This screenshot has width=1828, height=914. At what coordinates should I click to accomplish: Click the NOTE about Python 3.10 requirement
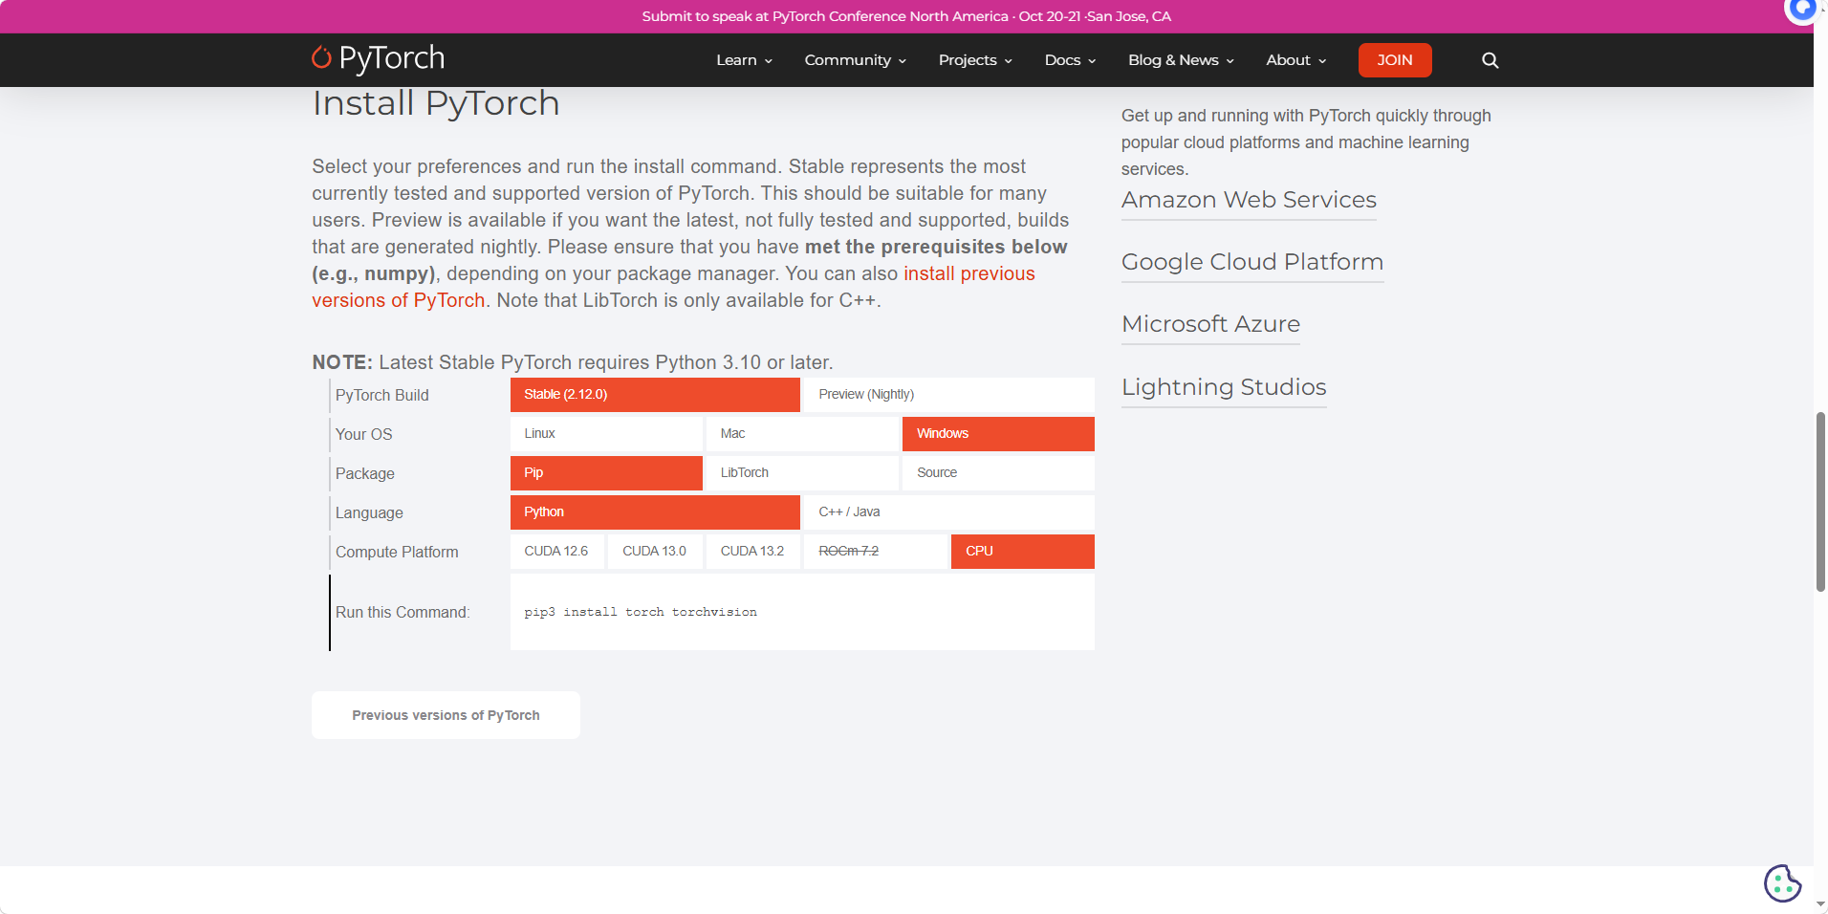click(573, 362)
